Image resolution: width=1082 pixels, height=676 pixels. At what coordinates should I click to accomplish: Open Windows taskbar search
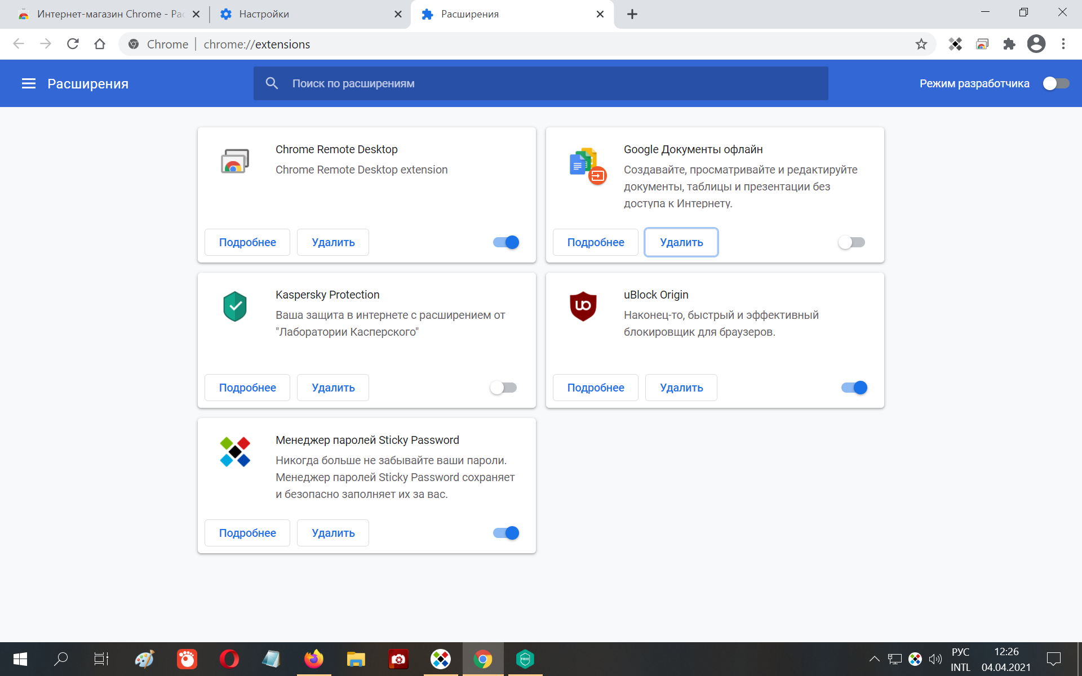click(x=61, y=659)
